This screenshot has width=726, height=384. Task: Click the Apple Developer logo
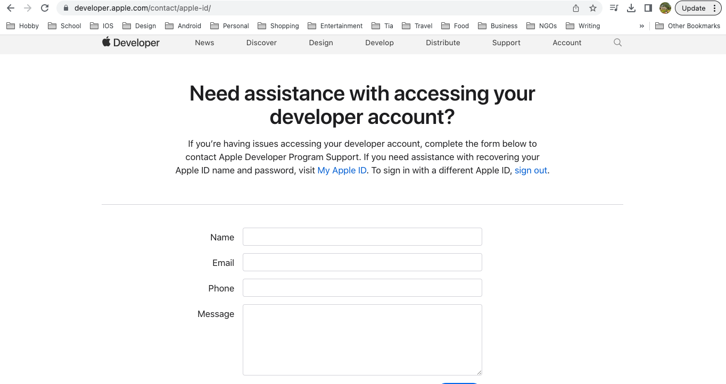coord(131,43)
